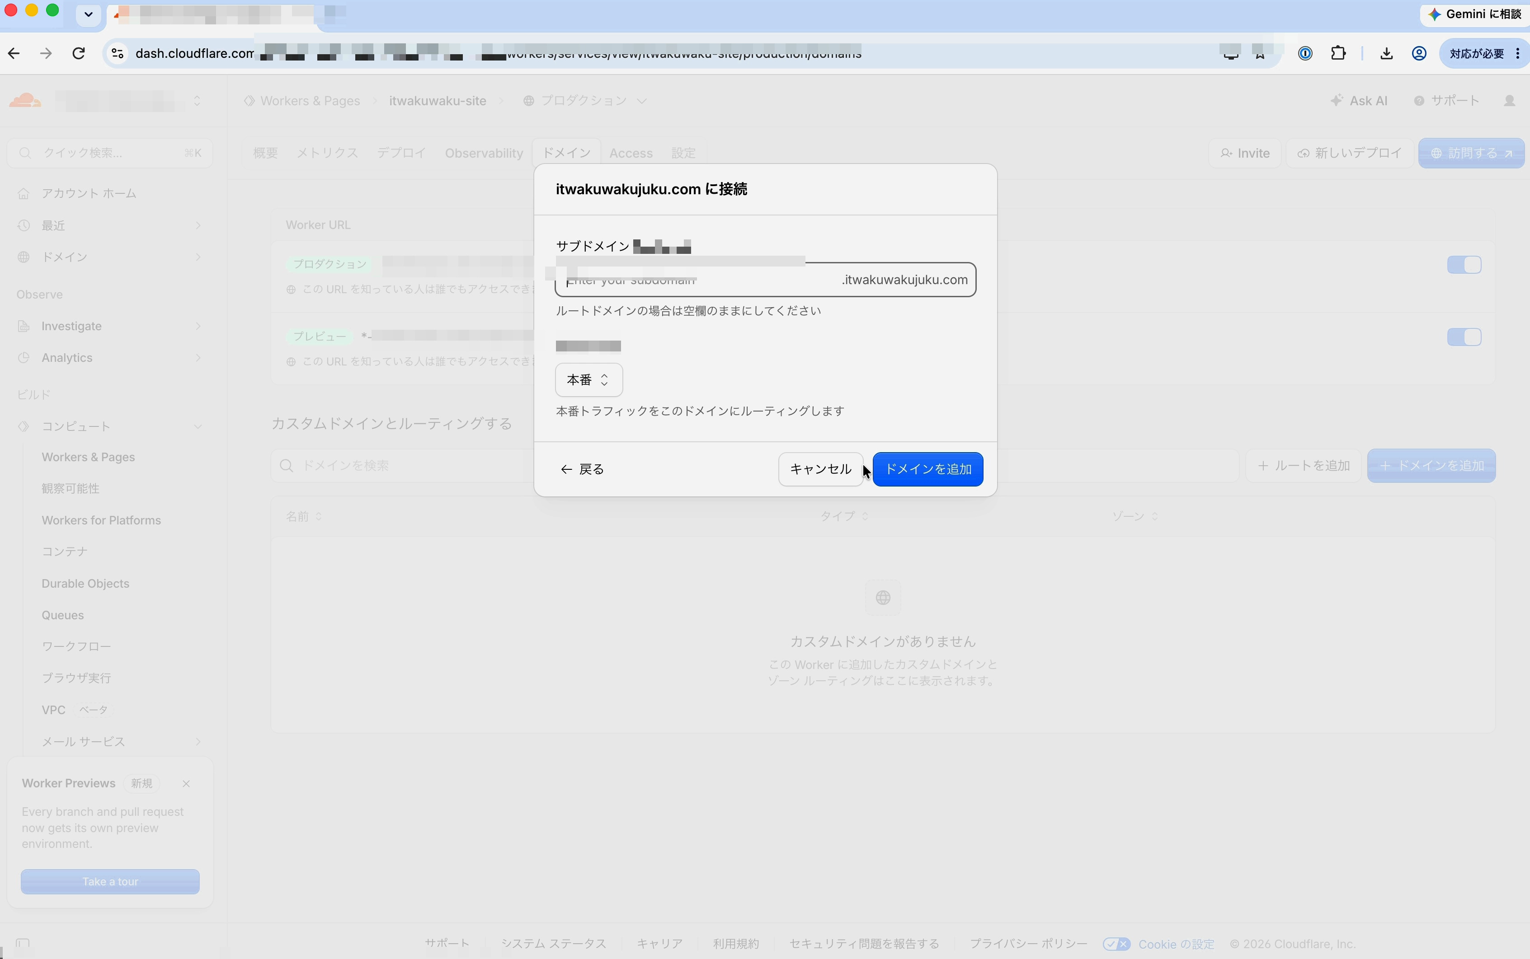Switch to the デプロイ tab
Image resolution: width=1530 pixels, height=959 pixels.
pos(401,153)
